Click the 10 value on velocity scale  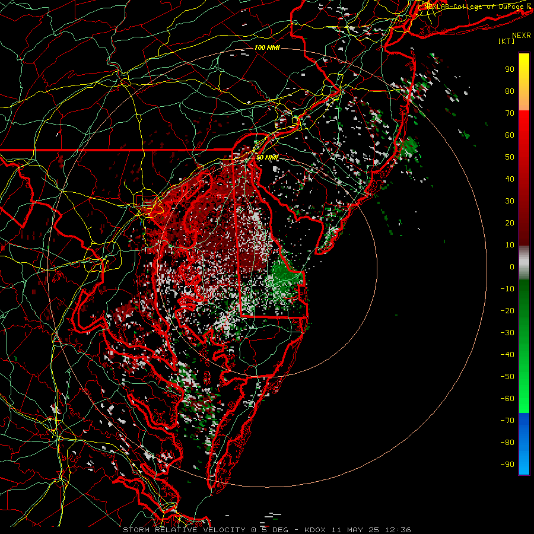[x=510, y=245]
